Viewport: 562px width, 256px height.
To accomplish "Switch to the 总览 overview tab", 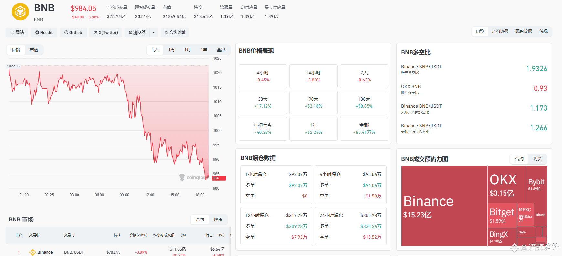I will tap(480, 31).
